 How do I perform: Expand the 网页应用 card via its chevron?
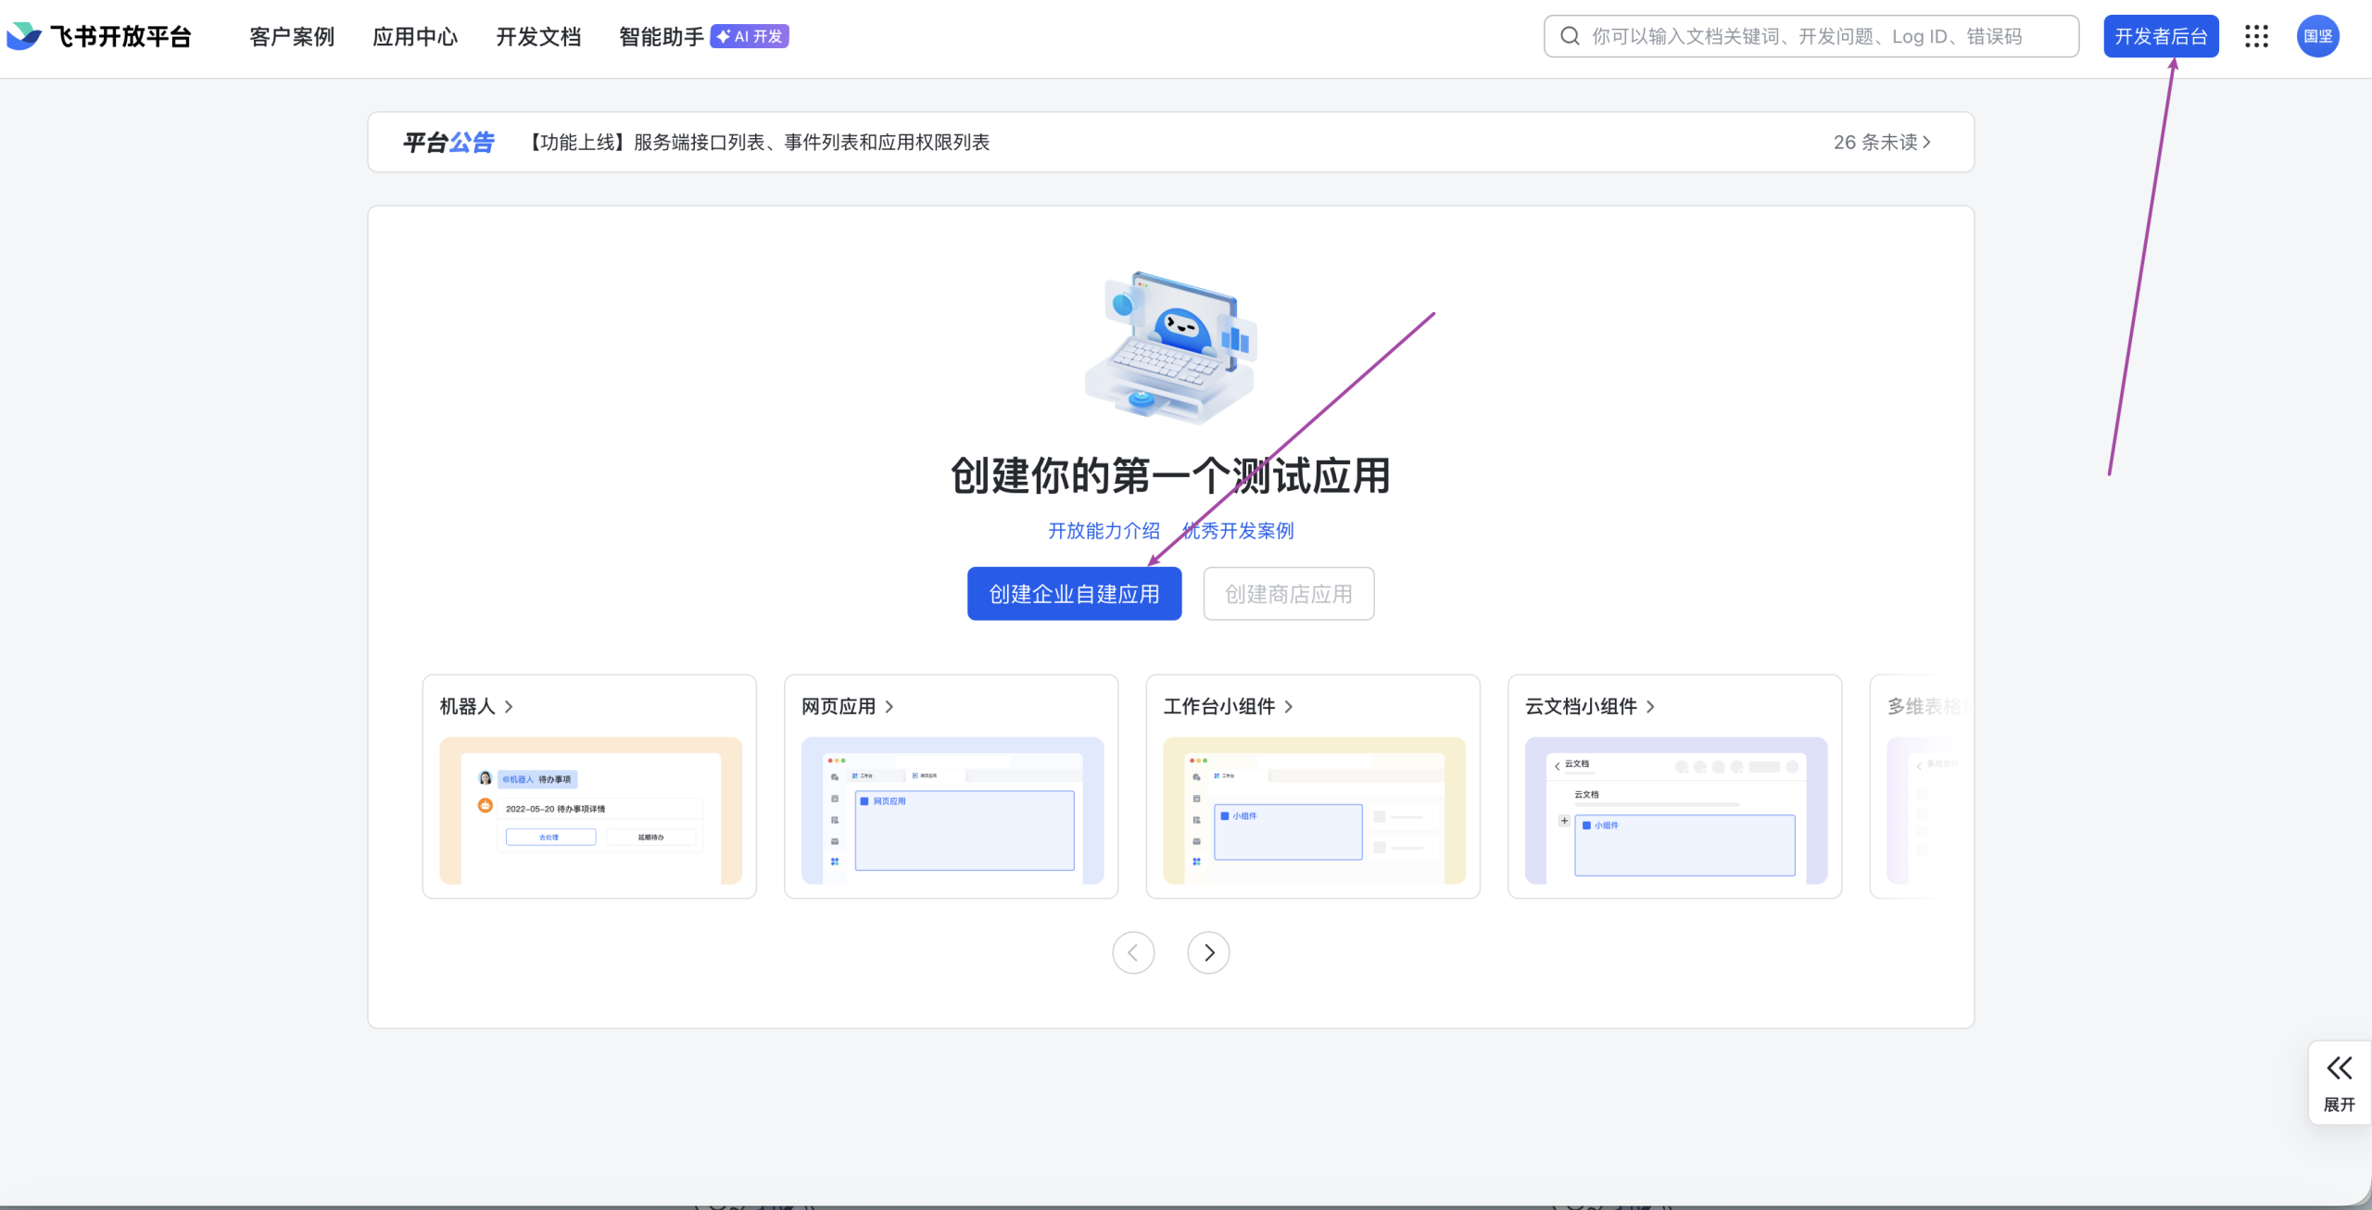[x=889, y=706]
